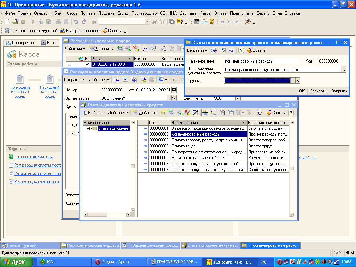The image size is (356, 267).
Task: Click the edit item pencil icon in articles list
Action: pyautogui.click(x=179, y=113)
